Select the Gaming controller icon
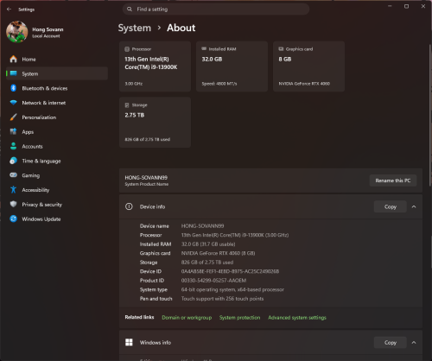Viewport: 432px width, 361px height. pyautogui.click(x=13, y=175)
